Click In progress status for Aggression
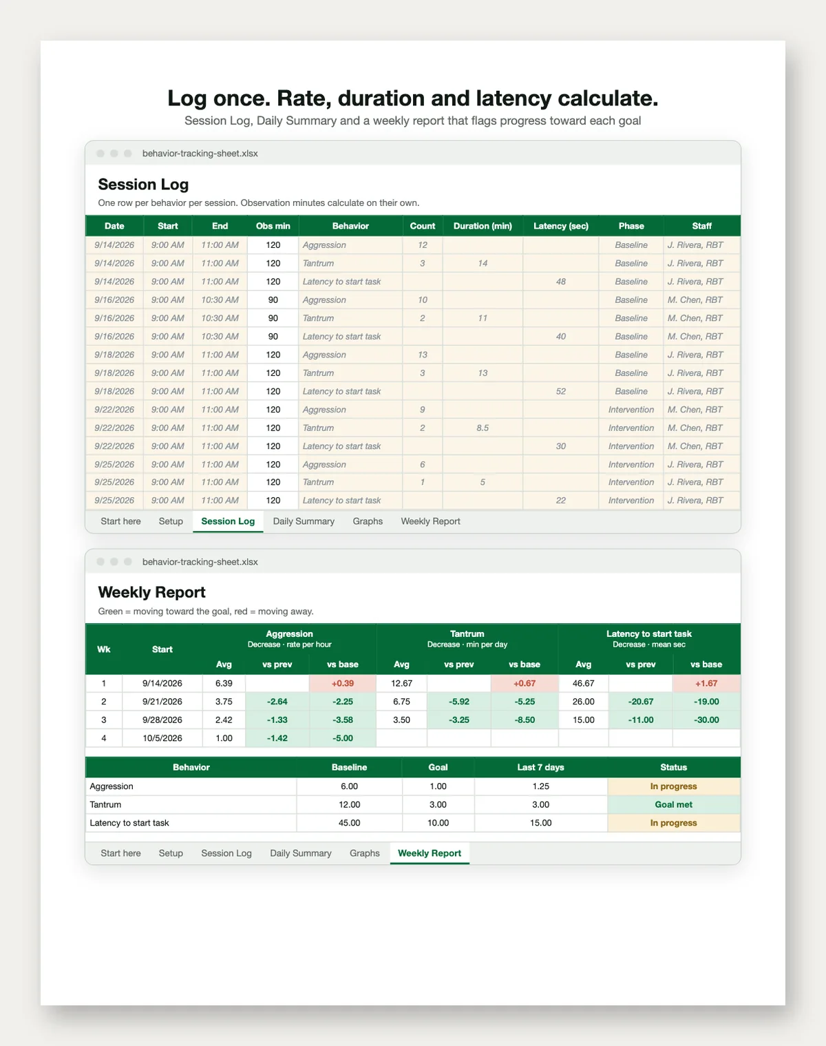The height and width of the screenshot is (1046, 826). (674, 786)
